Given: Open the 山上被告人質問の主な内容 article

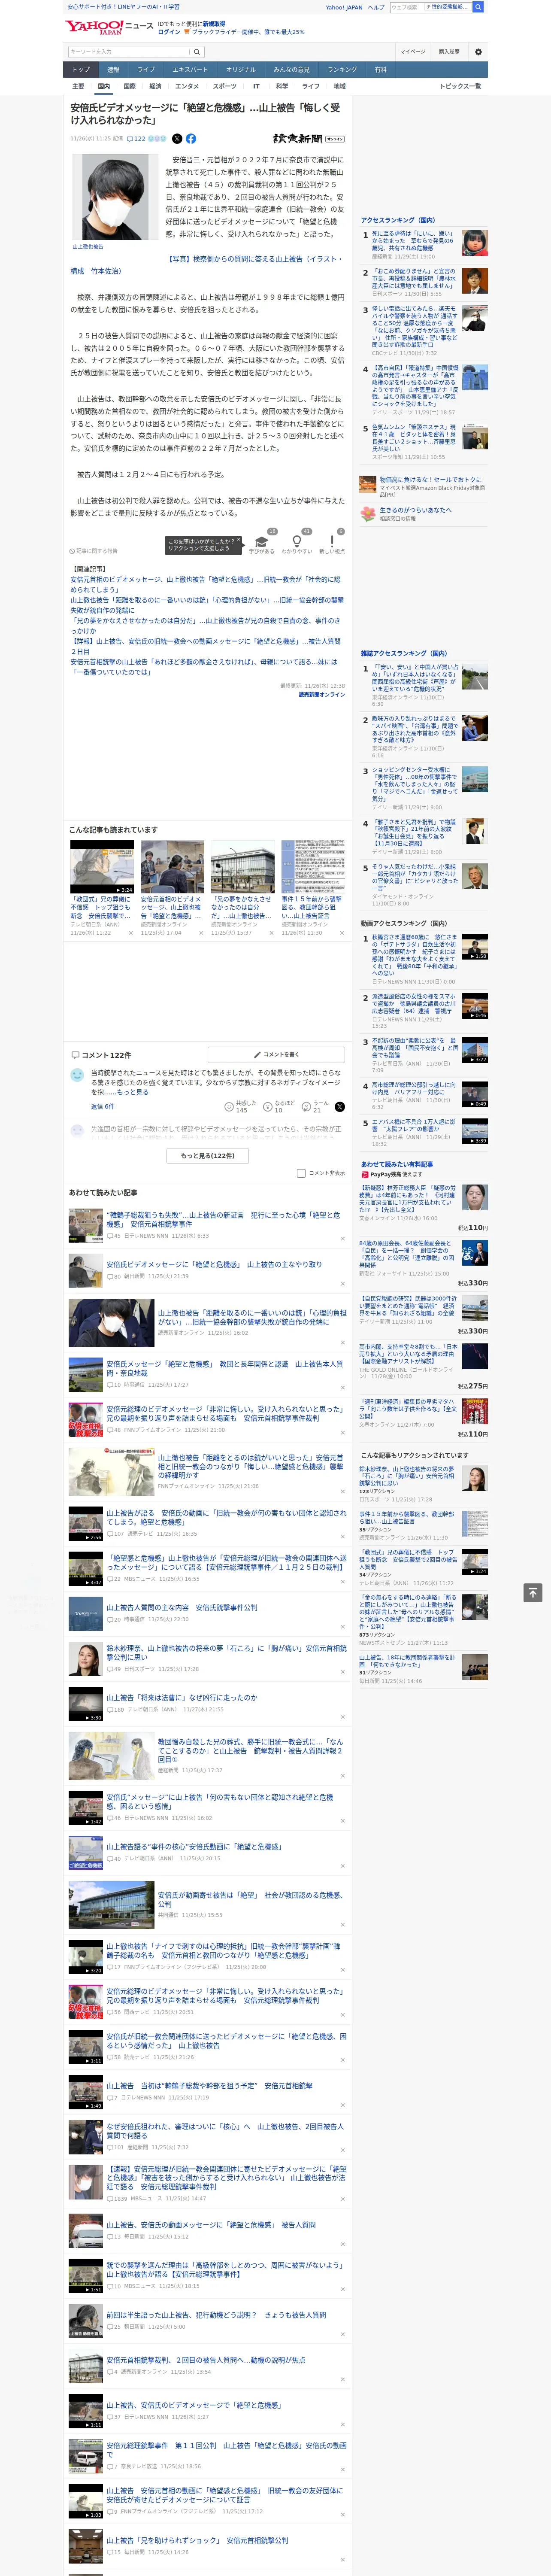Looking at the screenshot, I should pyautogui.click(x=182, y=1607).
